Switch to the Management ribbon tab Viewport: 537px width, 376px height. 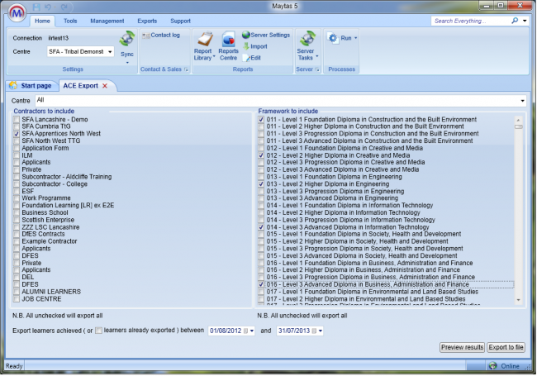coord(107,20)
